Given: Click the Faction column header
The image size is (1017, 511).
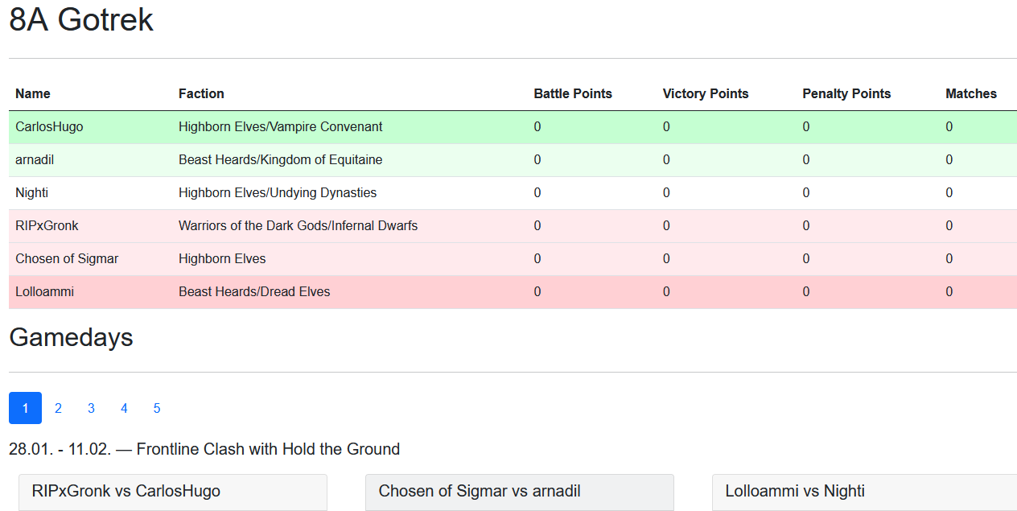Looking at the screenshot, I should tap(201, 94).
